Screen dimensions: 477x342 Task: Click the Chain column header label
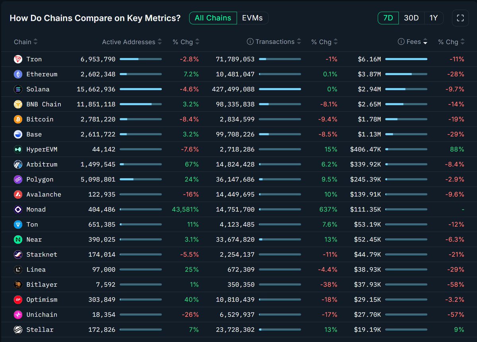pyautogui.click(x=23, y=42)
